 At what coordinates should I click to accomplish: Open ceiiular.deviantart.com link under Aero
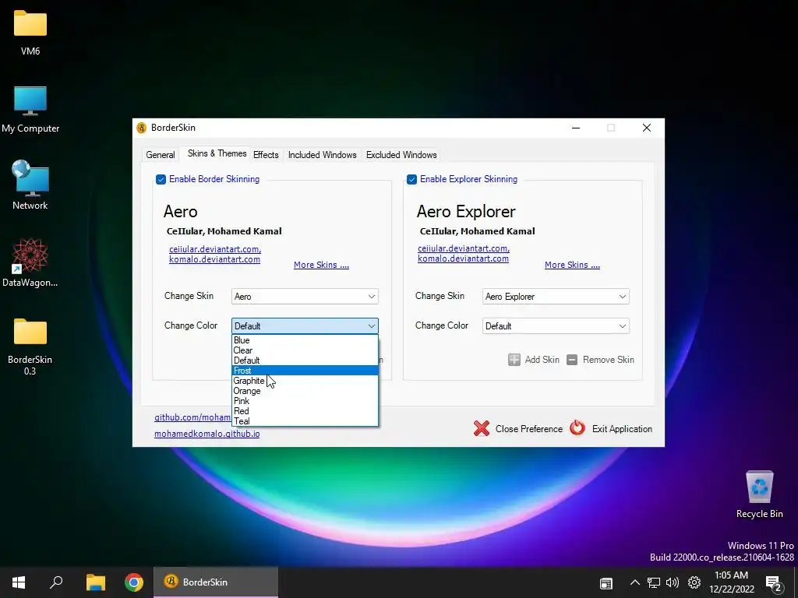215,249
